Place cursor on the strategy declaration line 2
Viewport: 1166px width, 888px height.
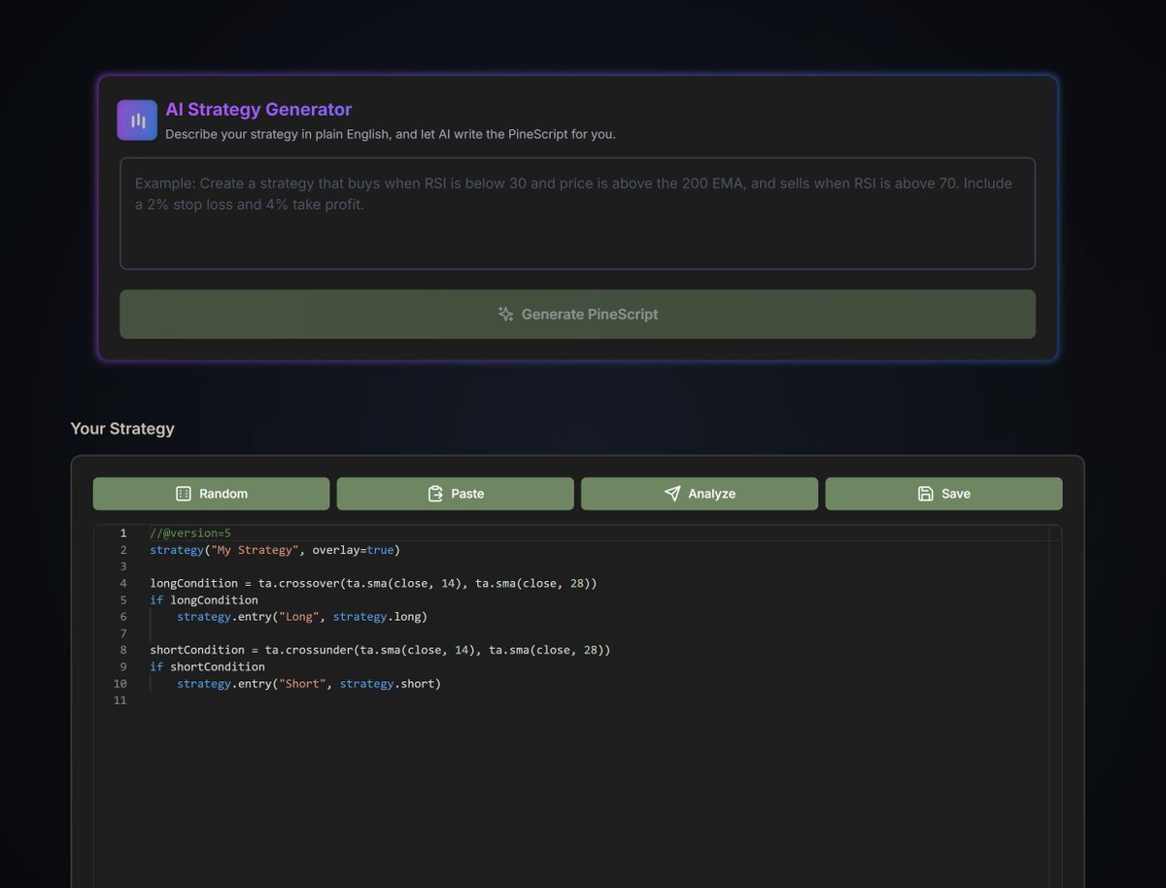pos(272,550)
